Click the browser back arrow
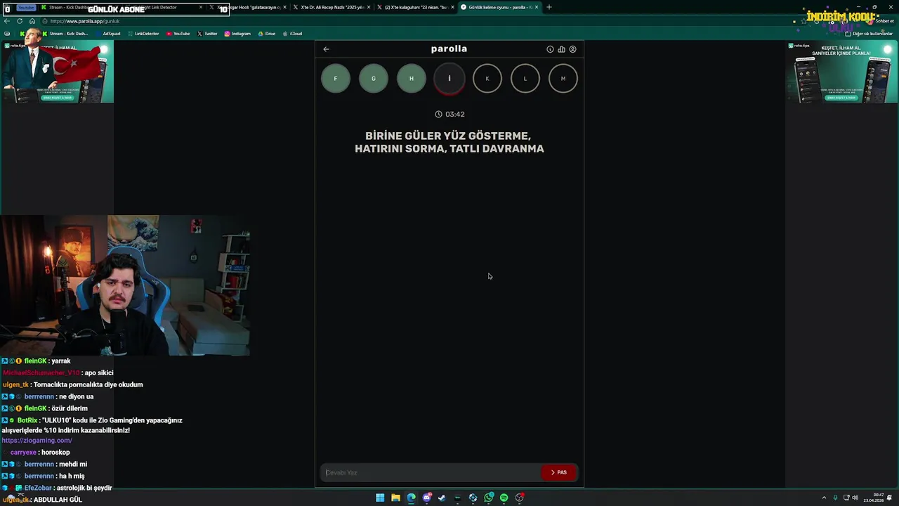The image size is (899, 506). (x=7, y=21)
